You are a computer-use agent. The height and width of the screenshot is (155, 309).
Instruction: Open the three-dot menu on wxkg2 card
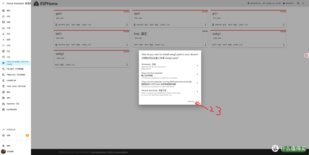[x=127, y=65]
